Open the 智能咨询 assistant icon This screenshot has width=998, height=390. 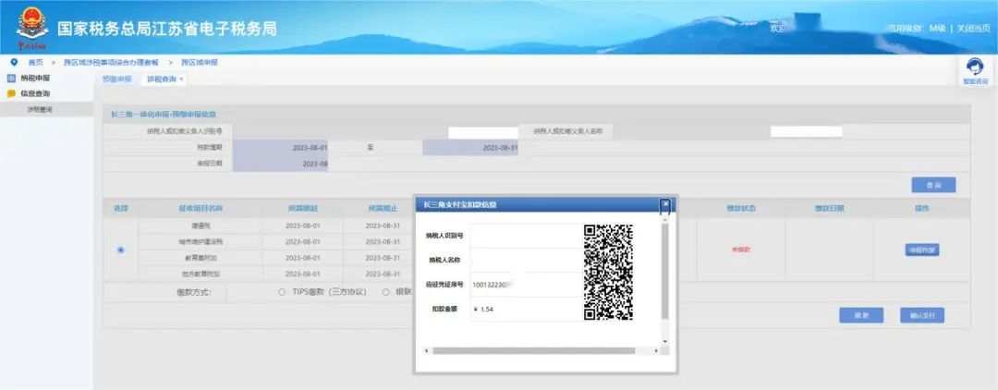click(x=973, y=68)
